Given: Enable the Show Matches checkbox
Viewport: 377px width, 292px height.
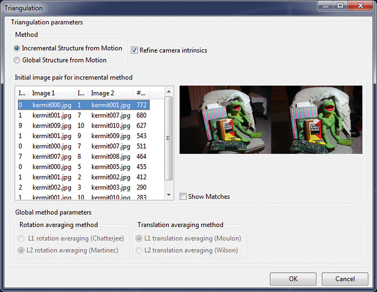Looking at the screenshot, I should pos(183,197).
